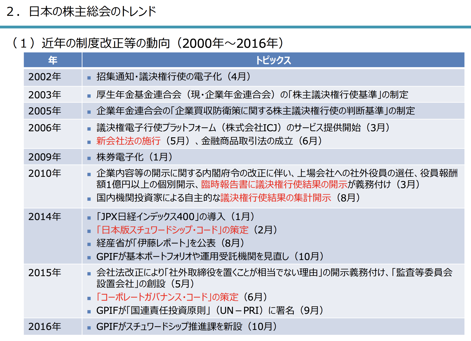Select the 2015年 year cell
This screenshot has height=341, width=471.
[53, 291]
